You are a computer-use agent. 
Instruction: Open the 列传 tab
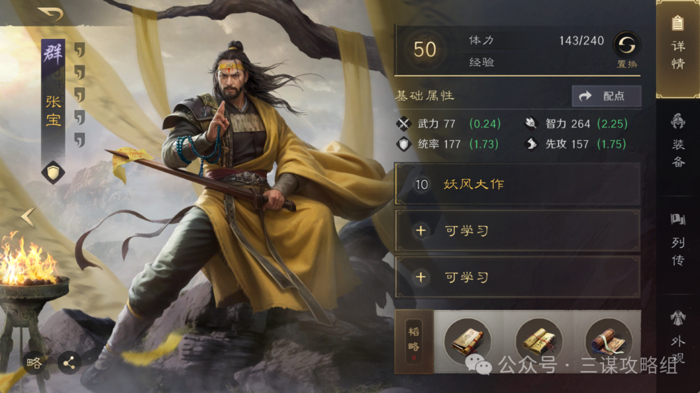pyautogui.click(x=678, y=240)
